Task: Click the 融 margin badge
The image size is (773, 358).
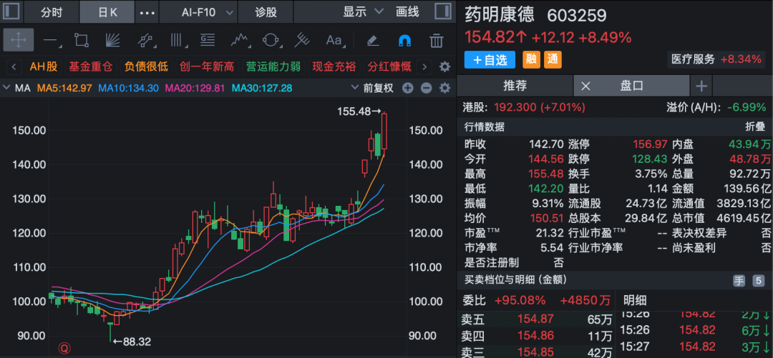Action: pyautogui.click(x=531, y=60)
